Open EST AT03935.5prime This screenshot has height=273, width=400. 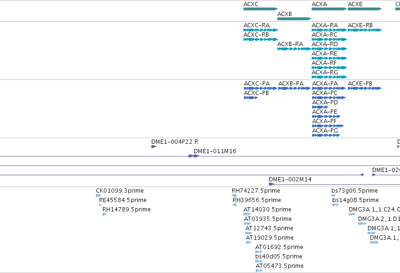click(247, 224)
